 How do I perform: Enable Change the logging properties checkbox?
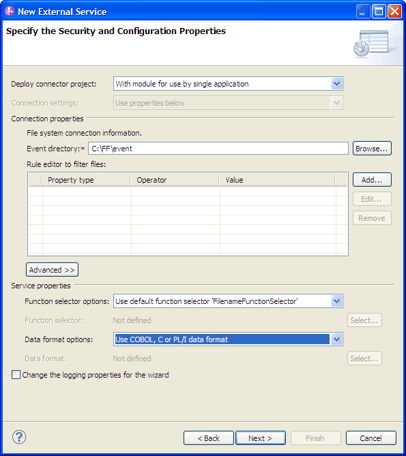pos(16,375)
